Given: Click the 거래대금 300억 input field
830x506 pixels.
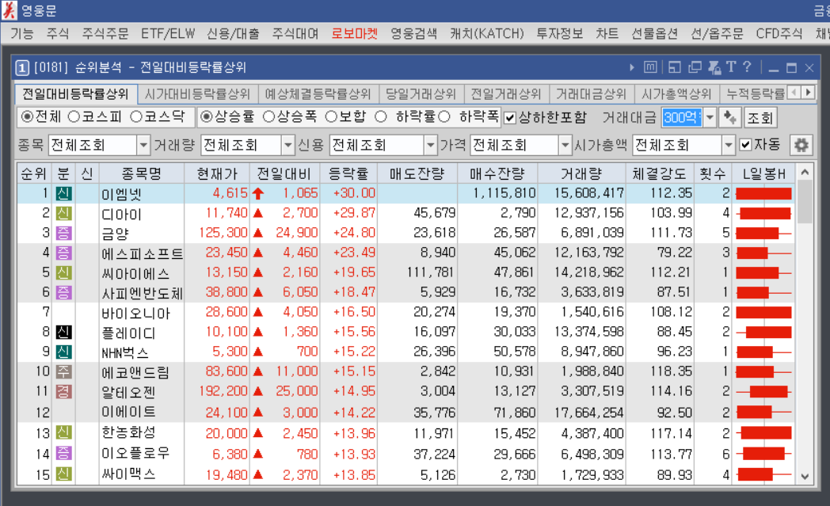Looking at the screenshot, I should [682, 117].
